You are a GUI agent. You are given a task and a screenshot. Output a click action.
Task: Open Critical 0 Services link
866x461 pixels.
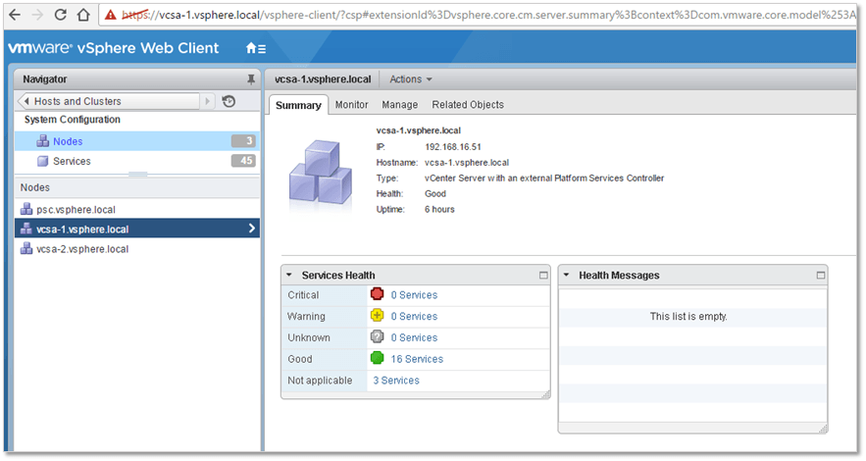(x=414, y=295)
